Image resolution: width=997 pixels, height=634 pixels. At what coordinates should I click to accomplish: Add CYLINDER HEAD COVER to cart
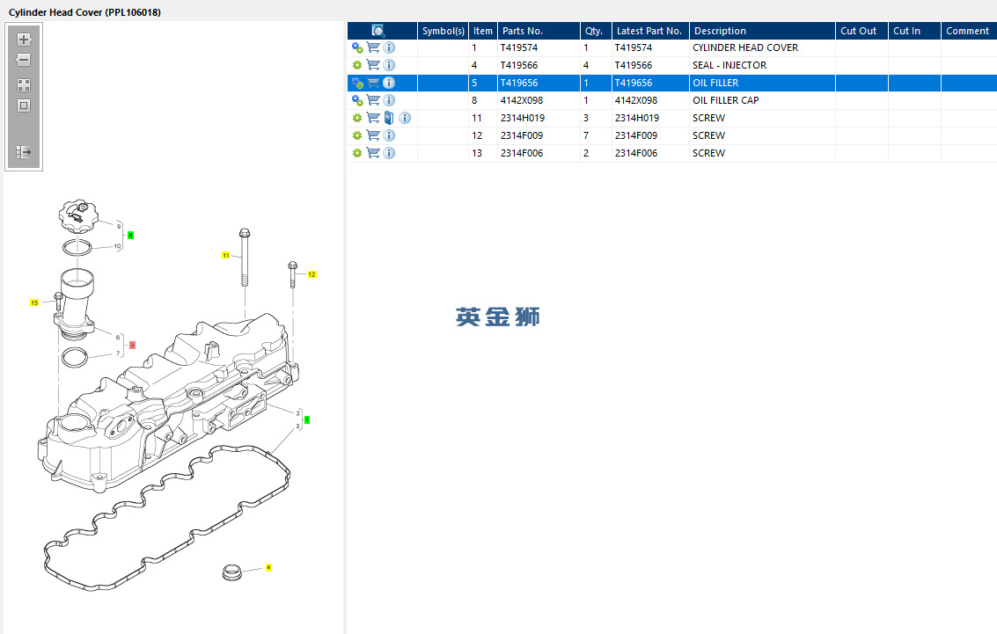click(373, 47)
